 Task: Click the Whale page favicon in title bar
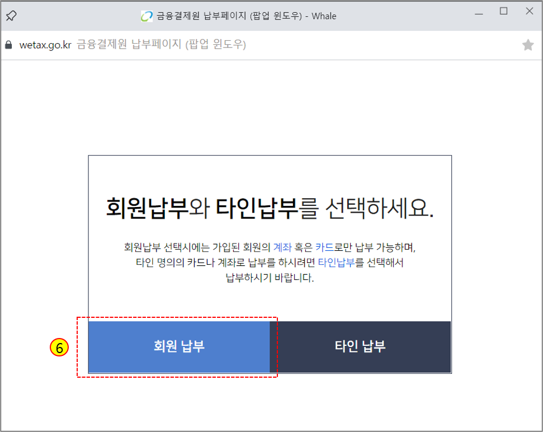(x=147, y=16)
